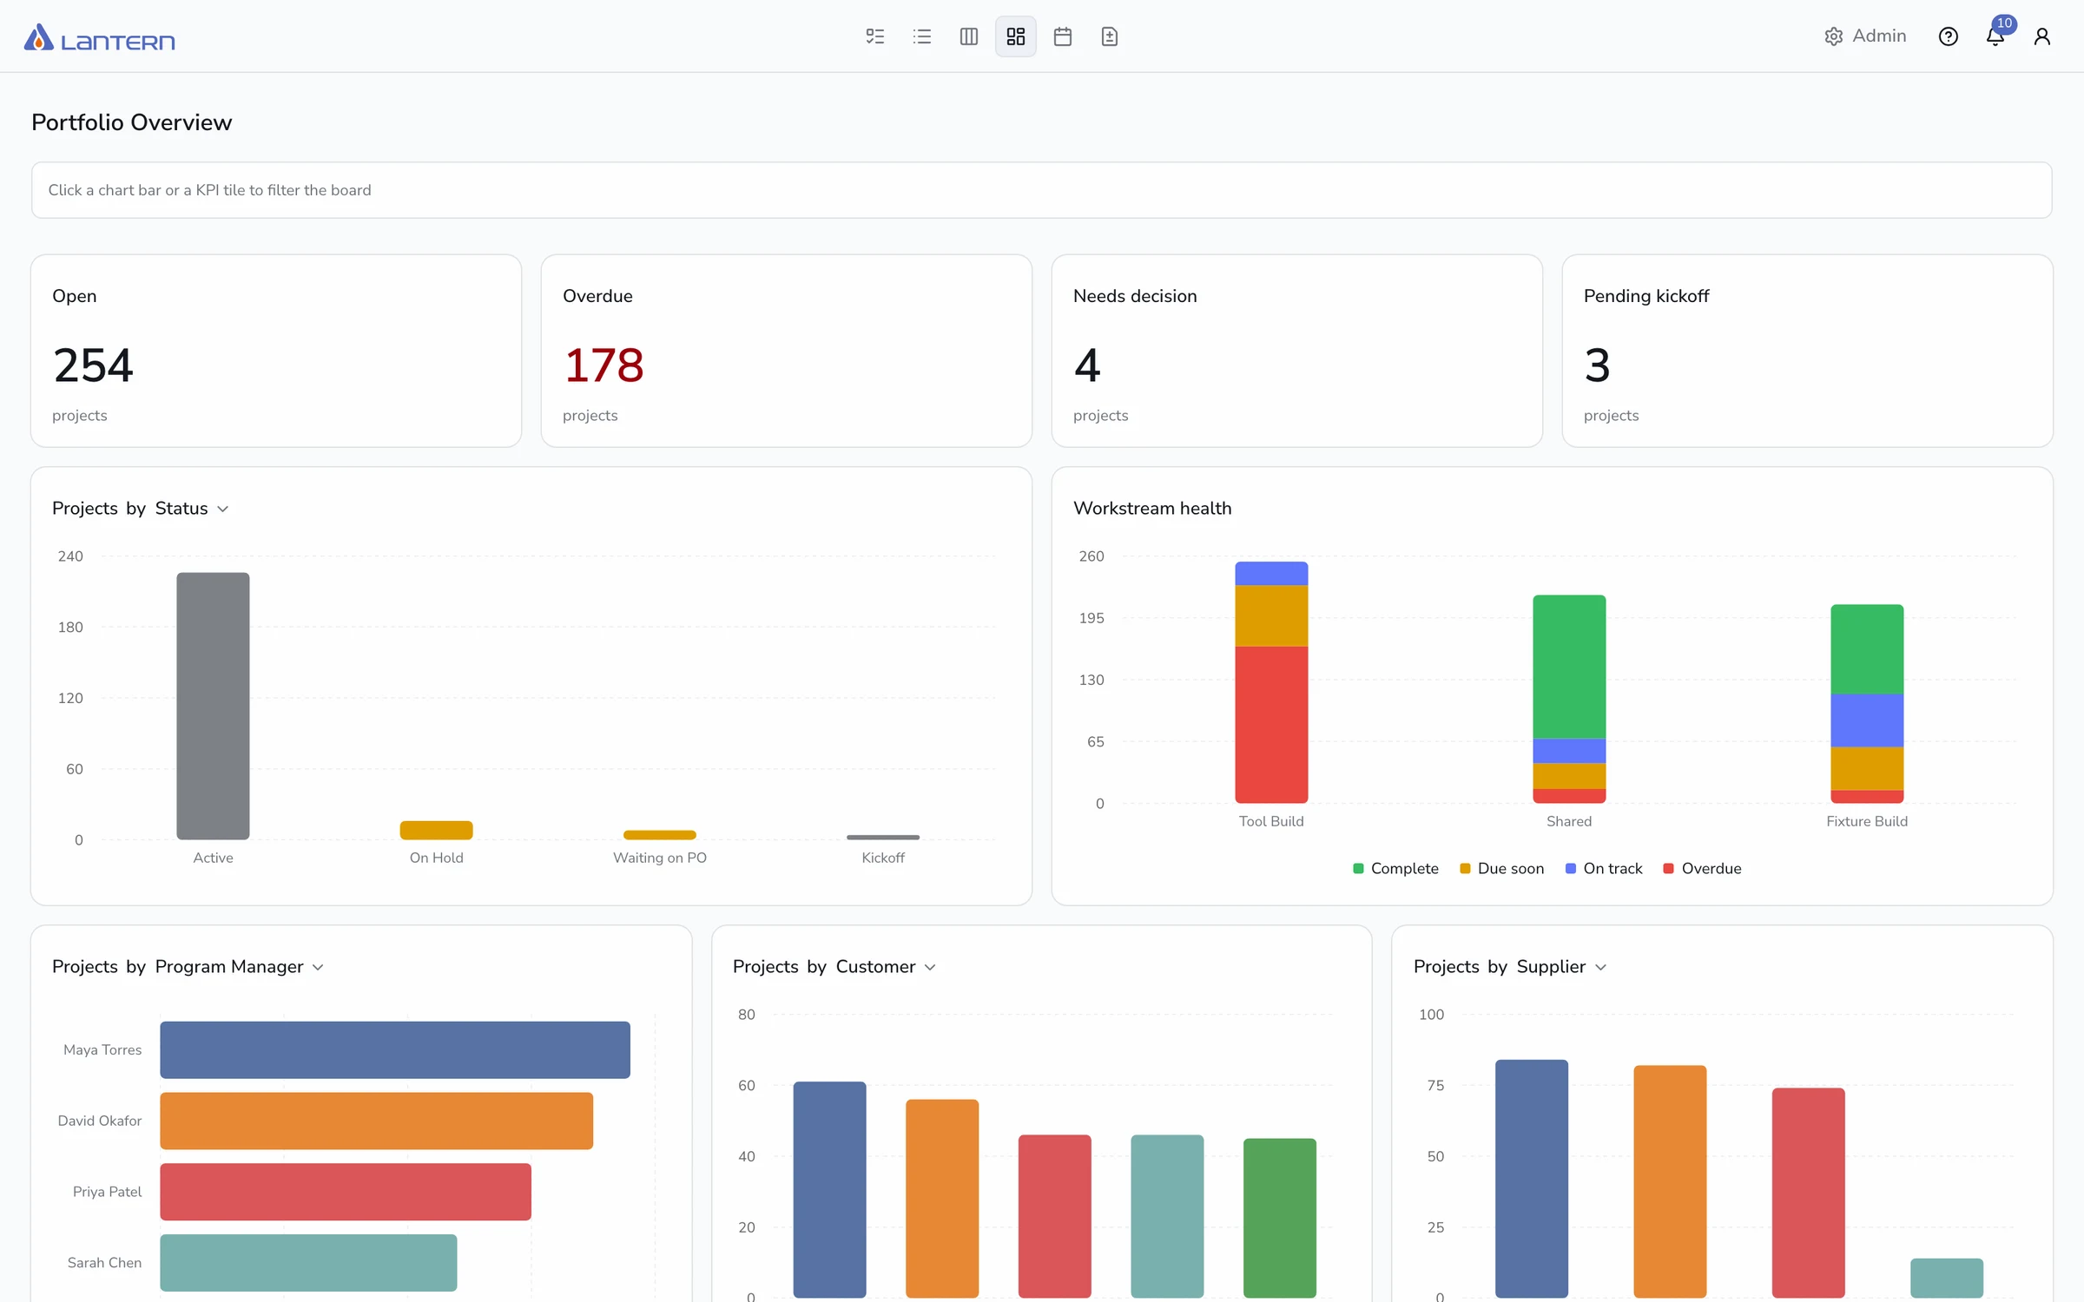The image size is (2084, 1302).
Task: Toggle the Complete series in legend
Action: [1395, 869]
